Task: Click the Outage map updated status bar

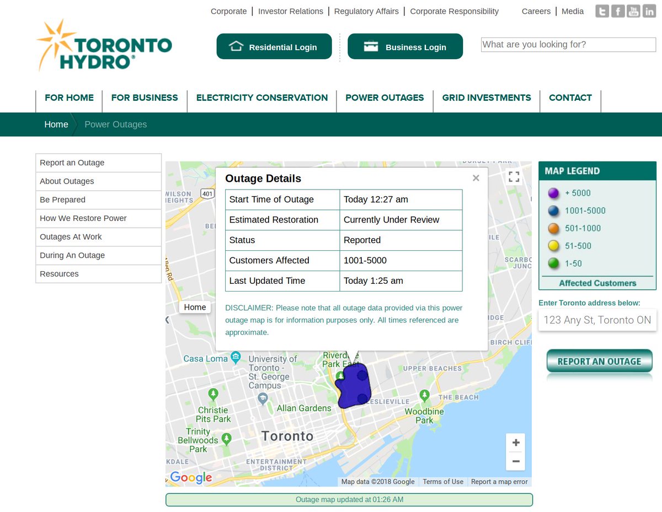Action: (349, 500)
